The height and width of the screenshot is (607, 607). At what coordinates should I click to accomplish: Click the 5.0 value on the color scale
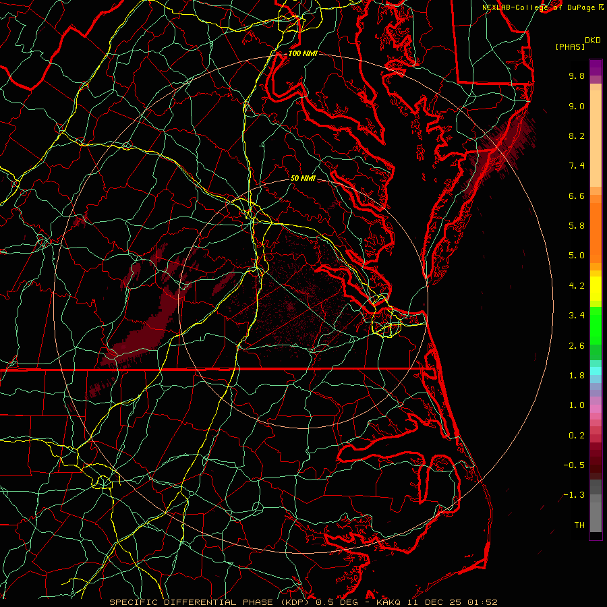coord(577,256)
